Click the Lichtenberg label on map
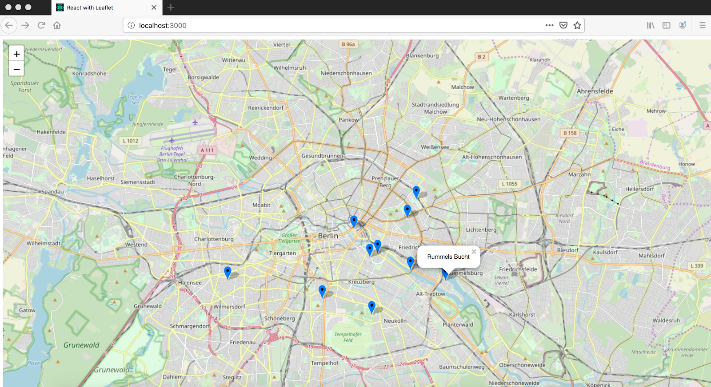 click(481, 230)
